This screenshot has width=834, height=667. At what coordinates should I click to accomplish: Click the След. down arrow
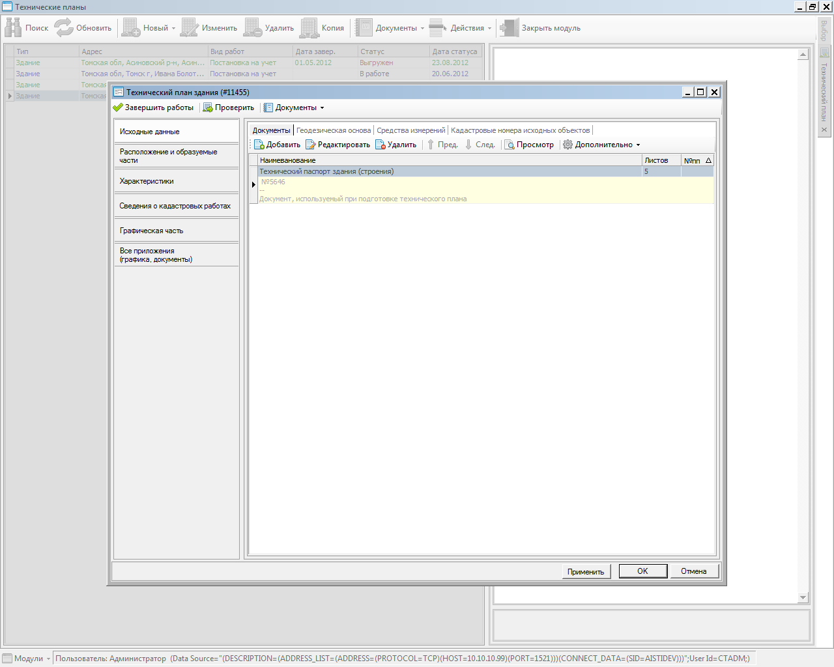tap(468, 145)
